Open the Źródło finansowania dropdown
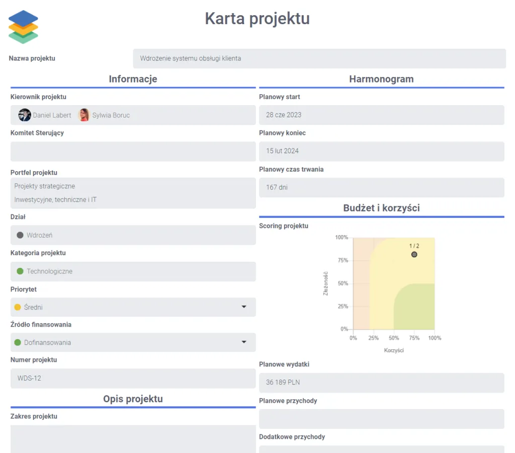 (x=244, y=342)
